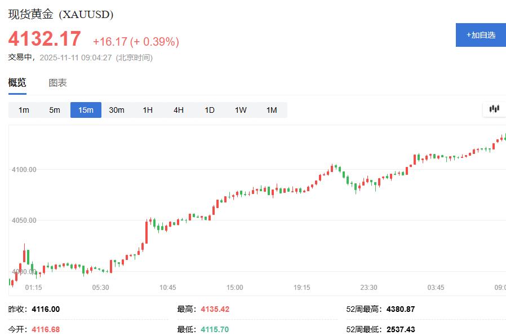Select the 30m timeframe
Viewport: 506px width, 335px height.
coord(117,110)
